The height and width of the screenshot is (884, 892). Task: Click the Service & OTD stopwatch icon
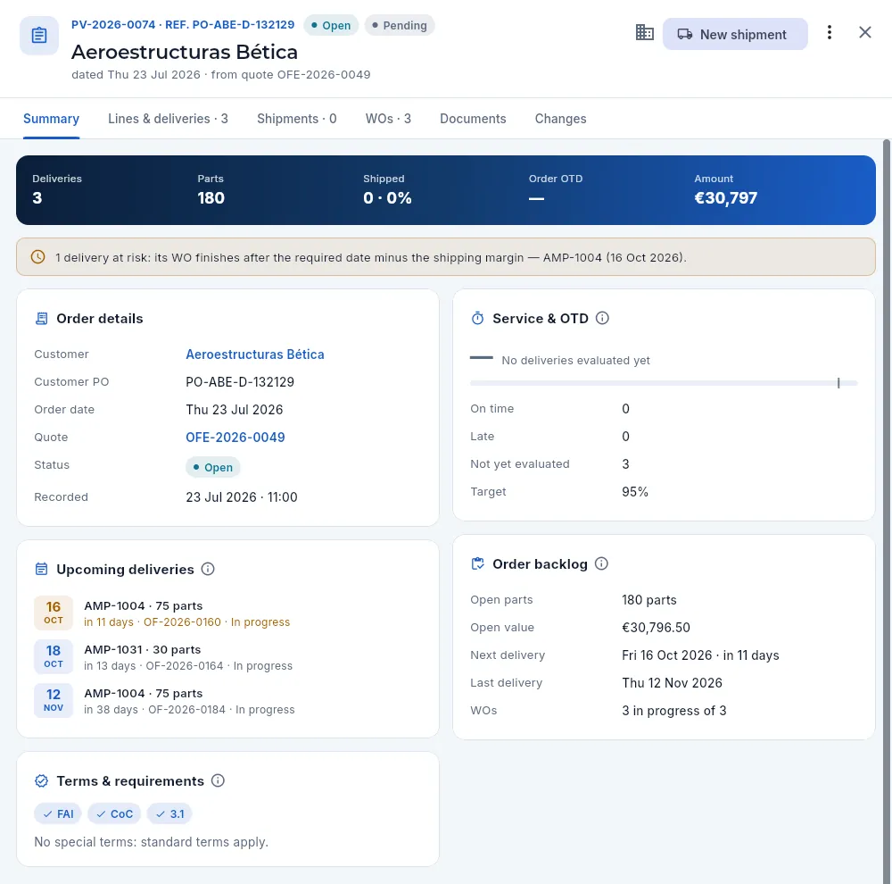click(x=478, y=319)
